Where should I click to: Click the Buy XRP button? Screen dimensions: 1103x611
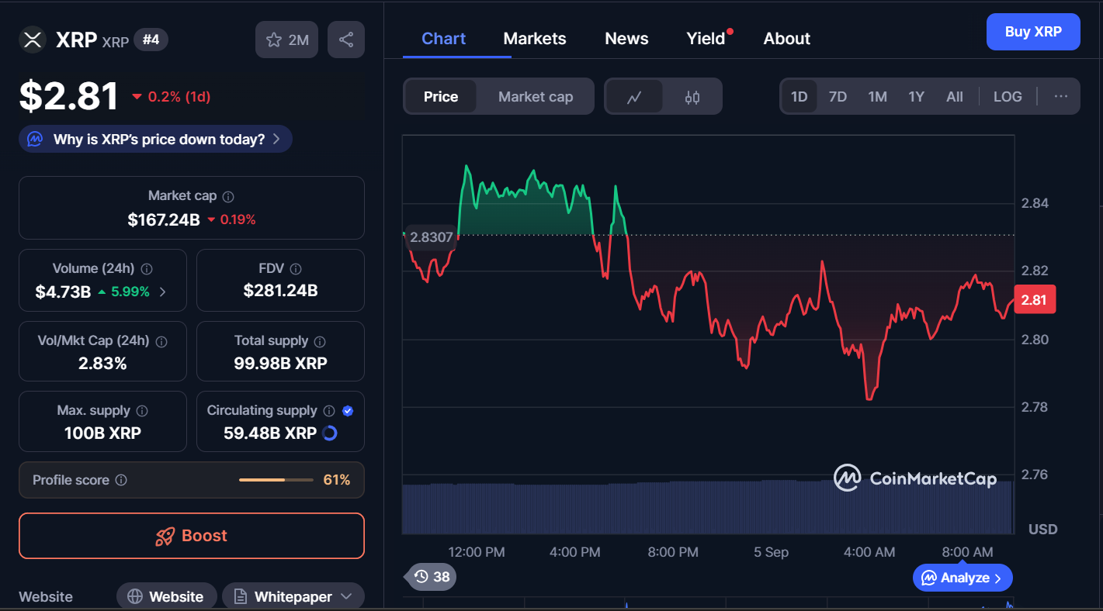pos(1033,32)
